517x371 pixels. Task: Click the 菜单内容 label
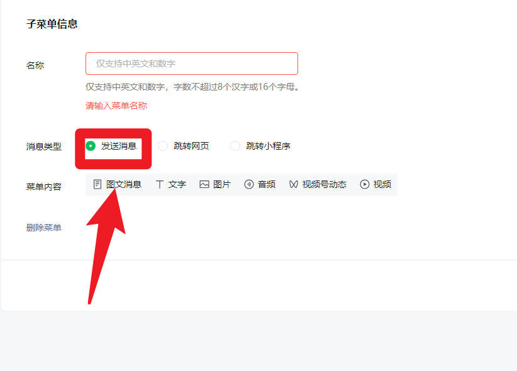(x=44, y=187)
